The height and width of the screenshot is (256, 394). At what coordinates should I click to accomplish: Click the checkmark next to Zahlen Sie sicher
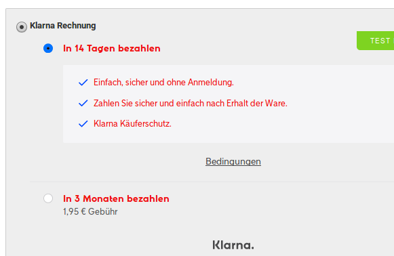pyautogui.click(x=83, y=103)
